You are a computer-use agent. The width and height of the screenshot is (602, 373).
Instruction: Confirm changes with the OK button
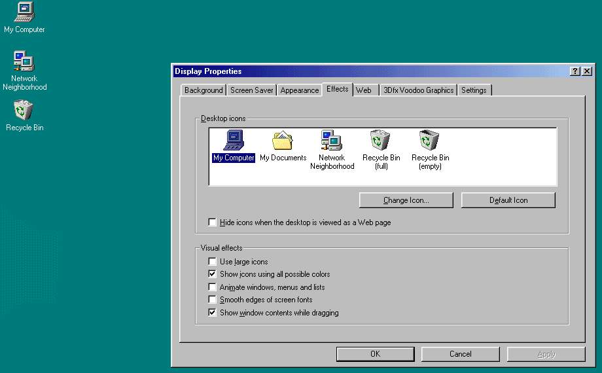376,354
